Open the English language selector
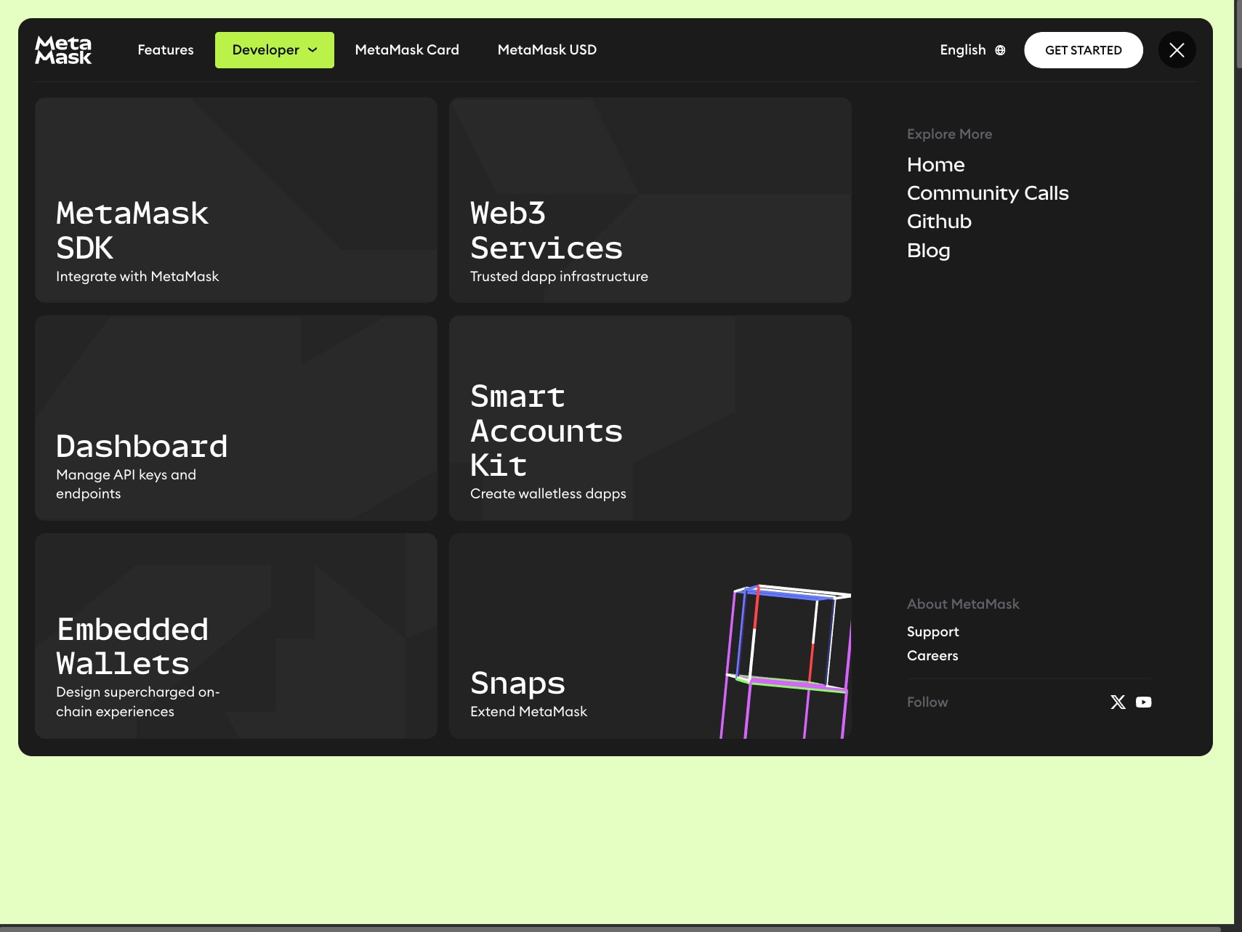 coord(972,49)
